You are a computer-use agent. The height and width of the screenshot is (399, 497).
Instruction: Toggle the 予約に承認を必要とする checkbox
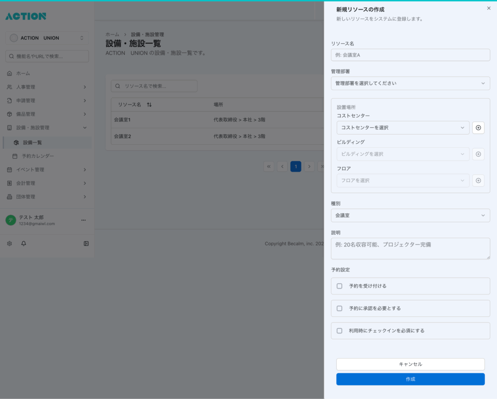339,309
